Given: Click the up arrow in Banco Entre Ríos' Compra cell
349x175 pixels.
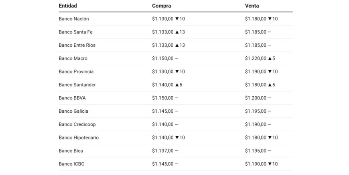Looking at the screenshot, I should click(177, 45).
